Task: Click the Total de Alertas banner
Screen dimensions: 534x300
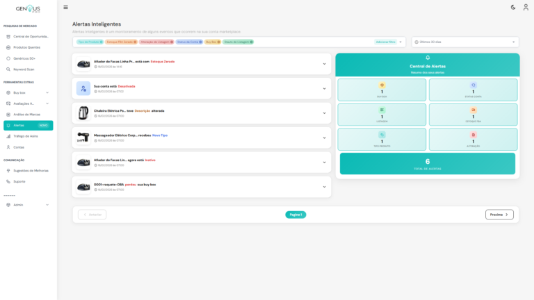Action: (427, 164)
